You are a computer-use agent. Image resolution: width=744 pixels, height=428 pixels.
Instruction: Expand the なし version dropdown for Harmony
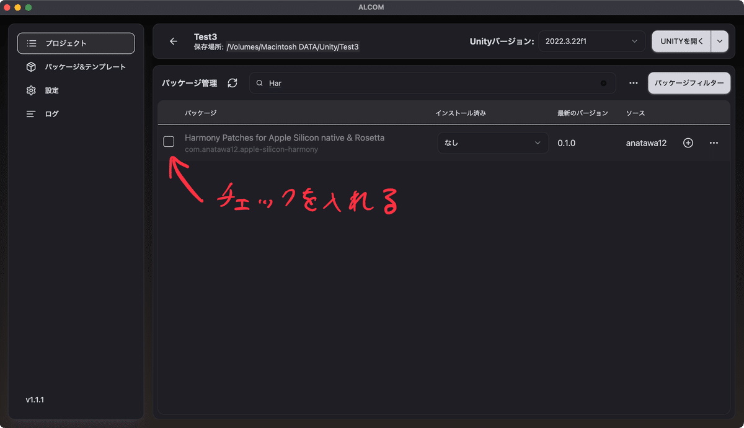[492, 142]
